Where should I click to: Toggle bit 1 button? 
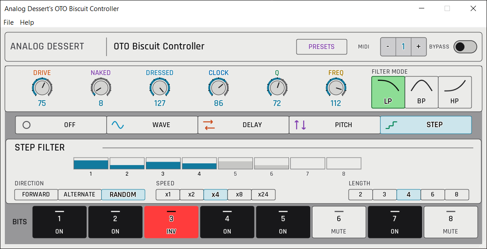coord(59,222)
